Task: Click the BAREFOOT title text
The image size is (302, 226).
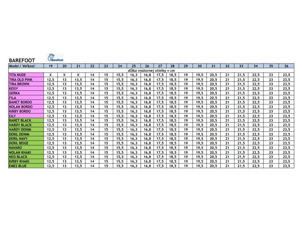Action: 22,60
